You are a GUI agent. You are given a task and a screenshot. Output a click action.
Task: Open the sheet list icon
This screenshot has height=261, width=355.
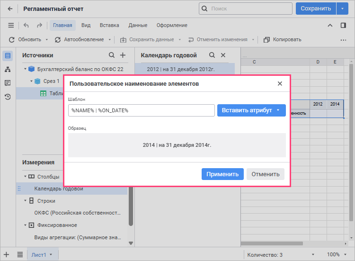(x=20, y=255)
